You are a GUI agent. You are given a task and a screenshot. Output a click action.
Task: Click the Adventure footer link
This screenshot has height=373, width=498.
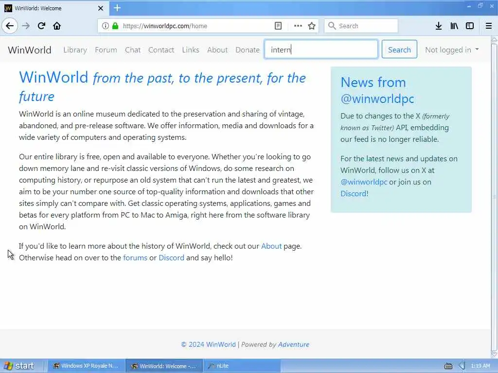pyautogui.click(x=293, y=344)
